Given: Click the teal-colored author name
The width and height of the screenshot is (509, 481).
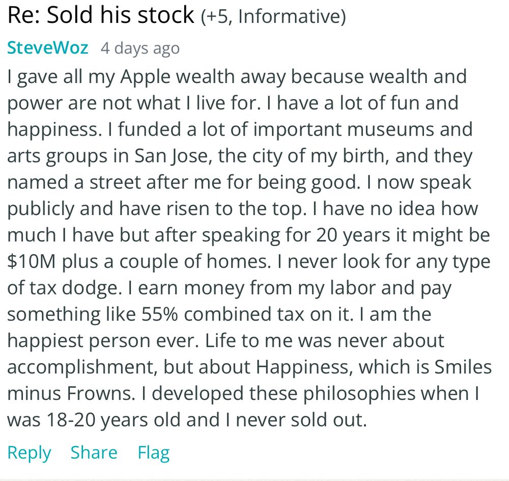Looking at the screenshot, I should 48,48.
